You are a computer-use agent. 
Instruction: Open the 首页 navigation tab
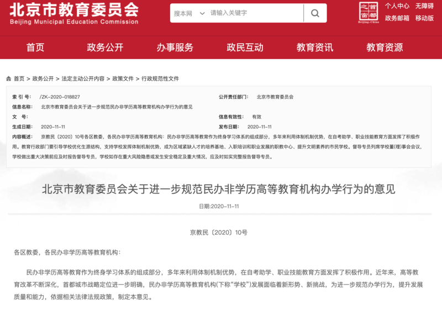coord(35,48)
